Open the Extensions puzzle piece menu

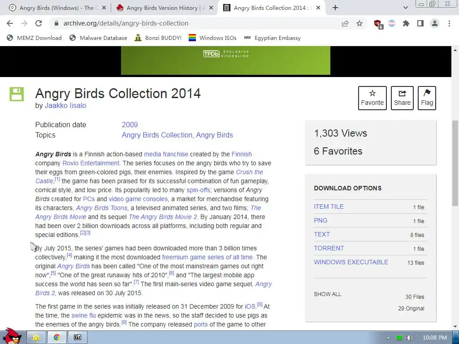(x=406, y=23)
